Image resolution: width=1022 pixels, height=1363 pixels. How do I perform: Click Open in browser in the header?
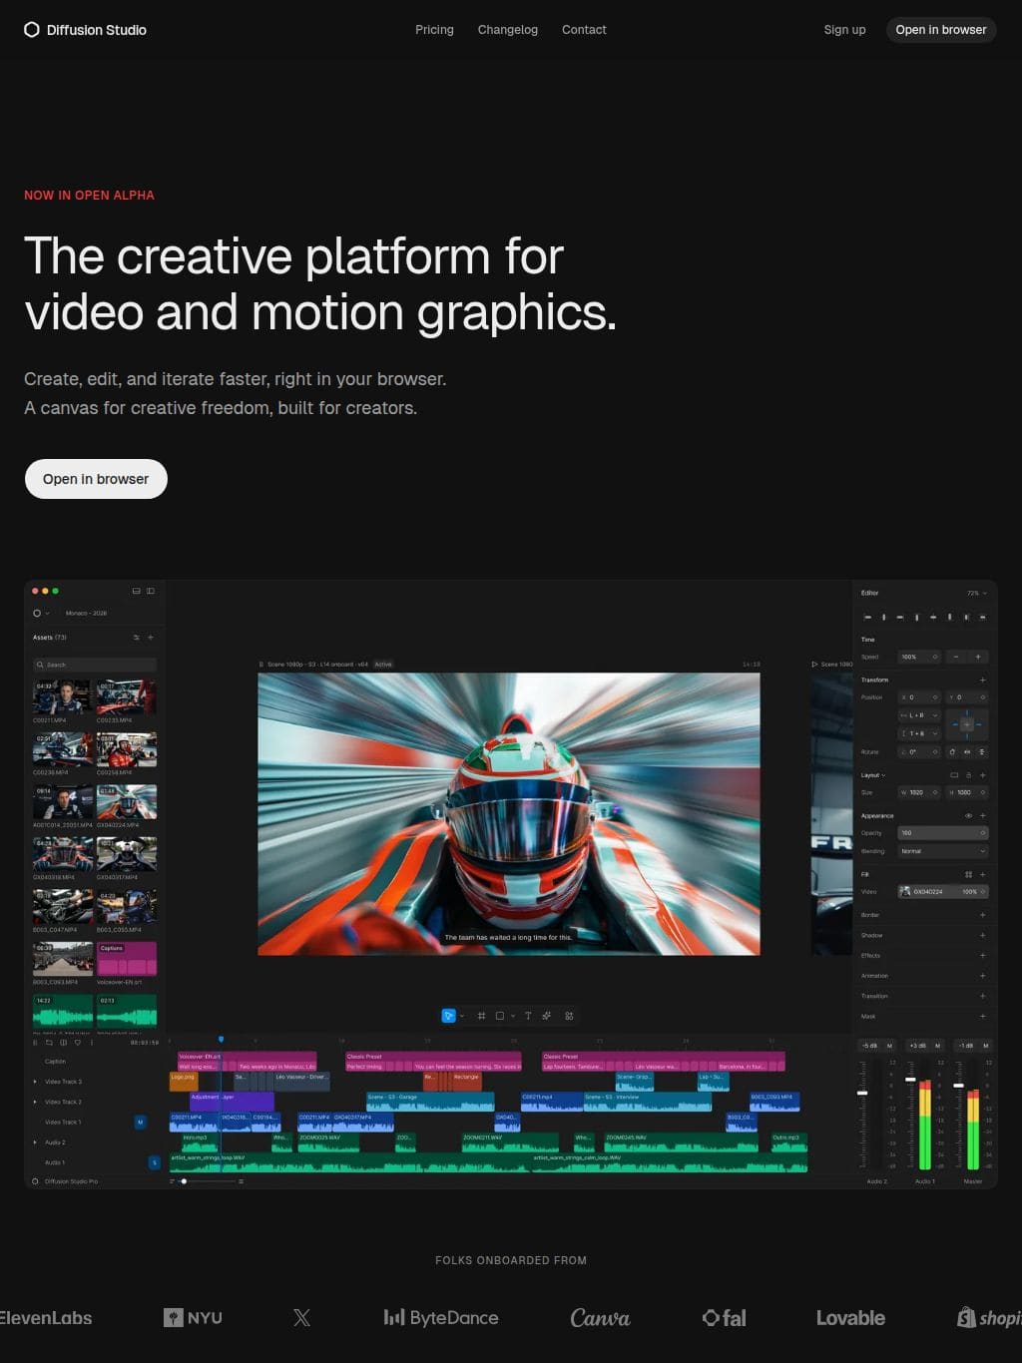pyautogui.click(x=941, y=30)
